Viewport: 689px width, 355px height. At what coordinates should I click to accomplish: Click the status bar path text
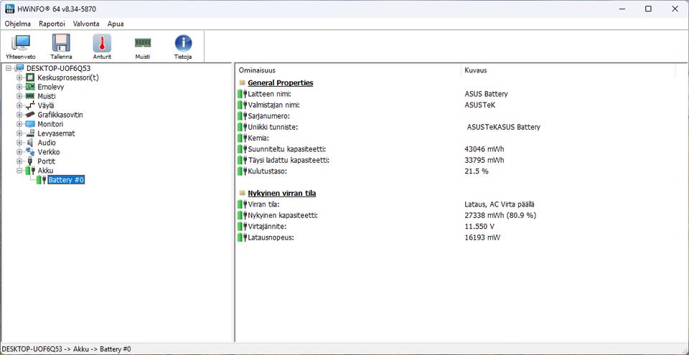(x=66, y=349)
